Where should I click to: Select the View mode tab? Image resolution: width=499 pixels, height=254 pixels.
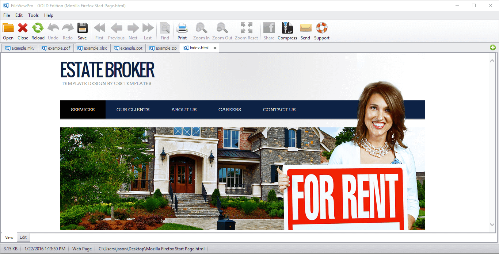[9, 238]
